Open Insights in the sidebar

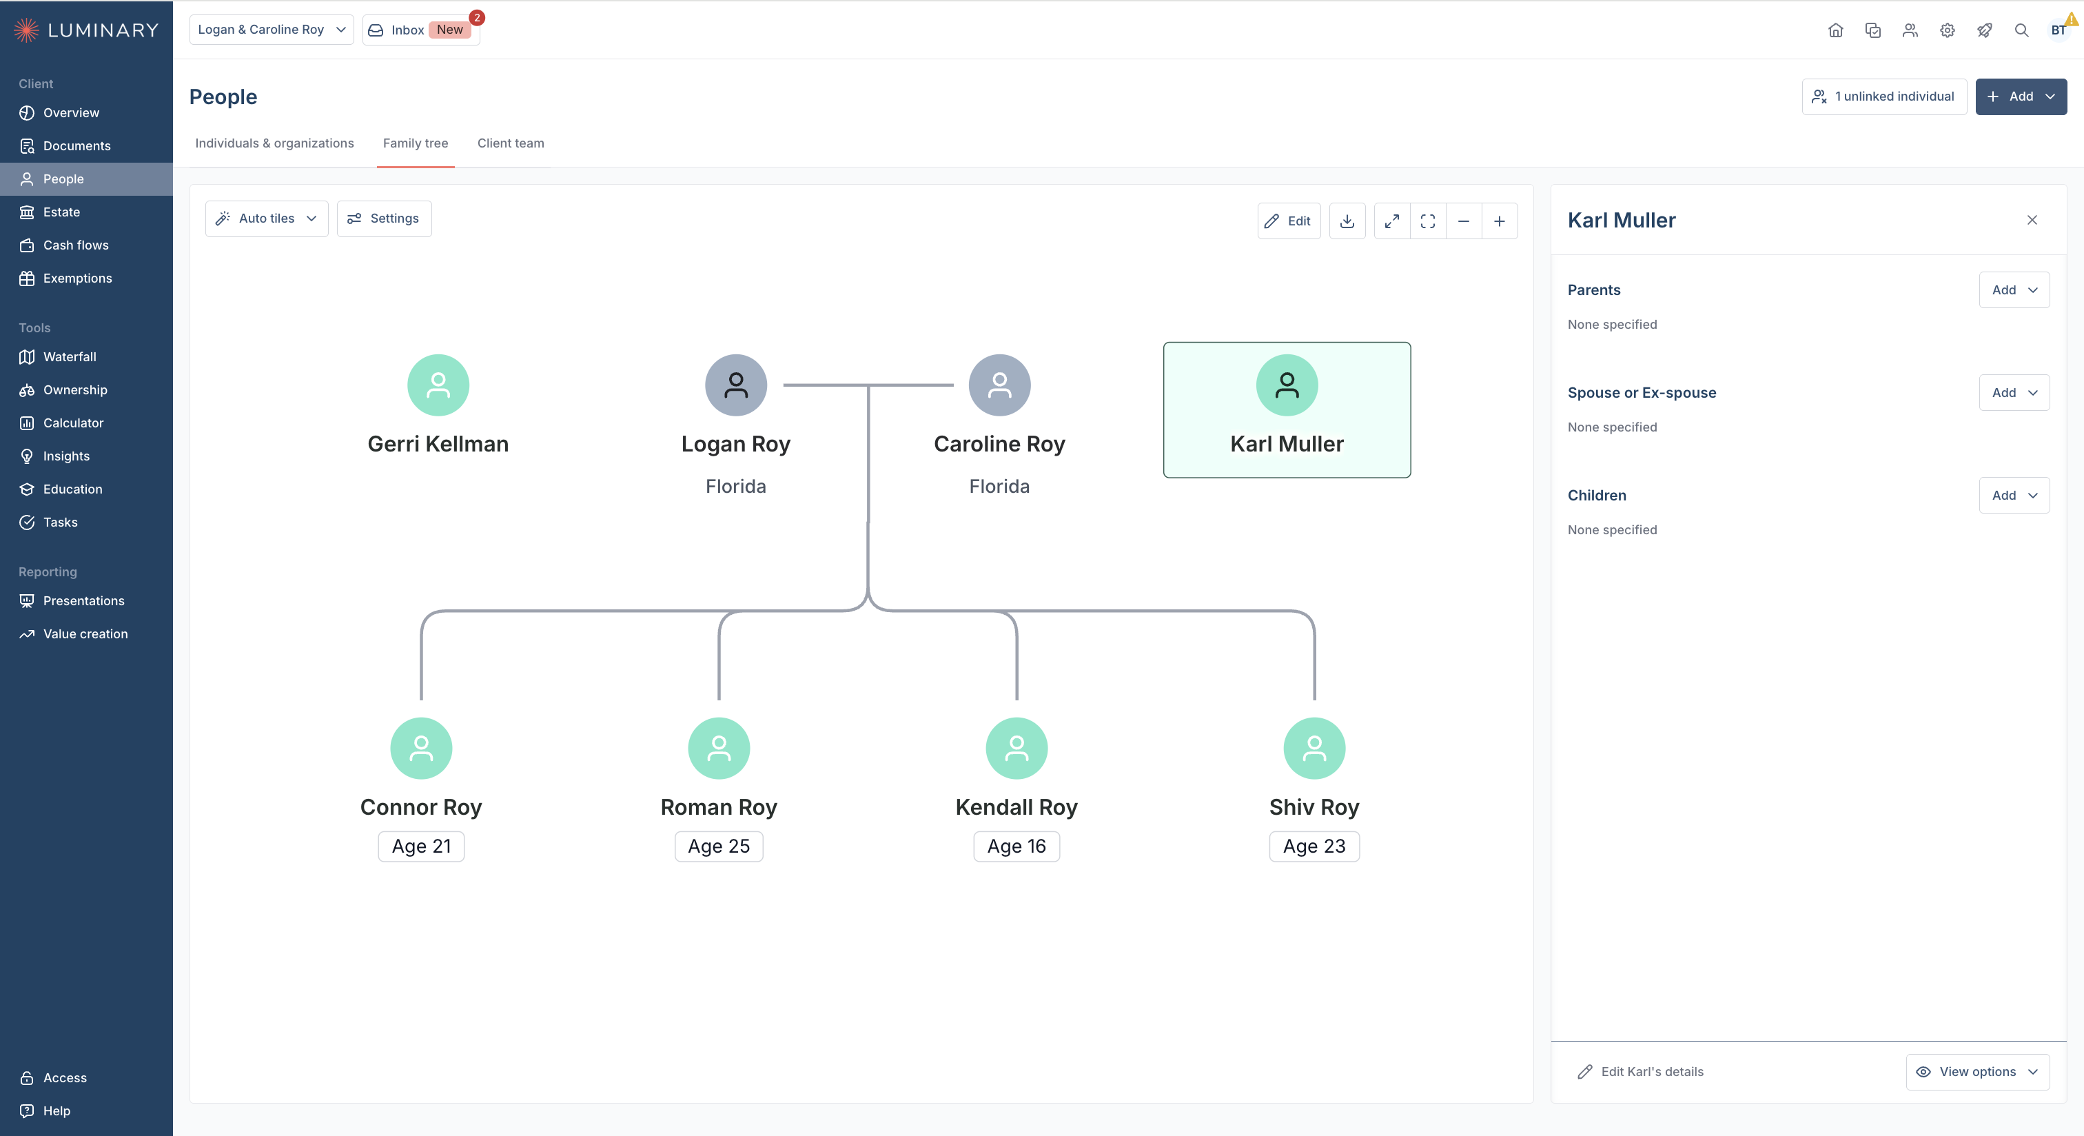[85, 456]
